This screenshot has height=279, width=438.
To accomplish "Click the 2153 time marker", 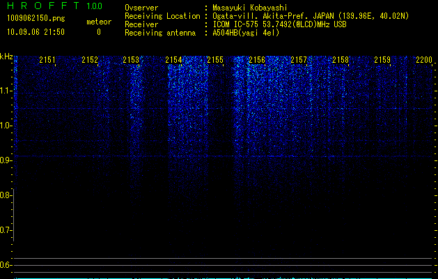I will point(131,59).
